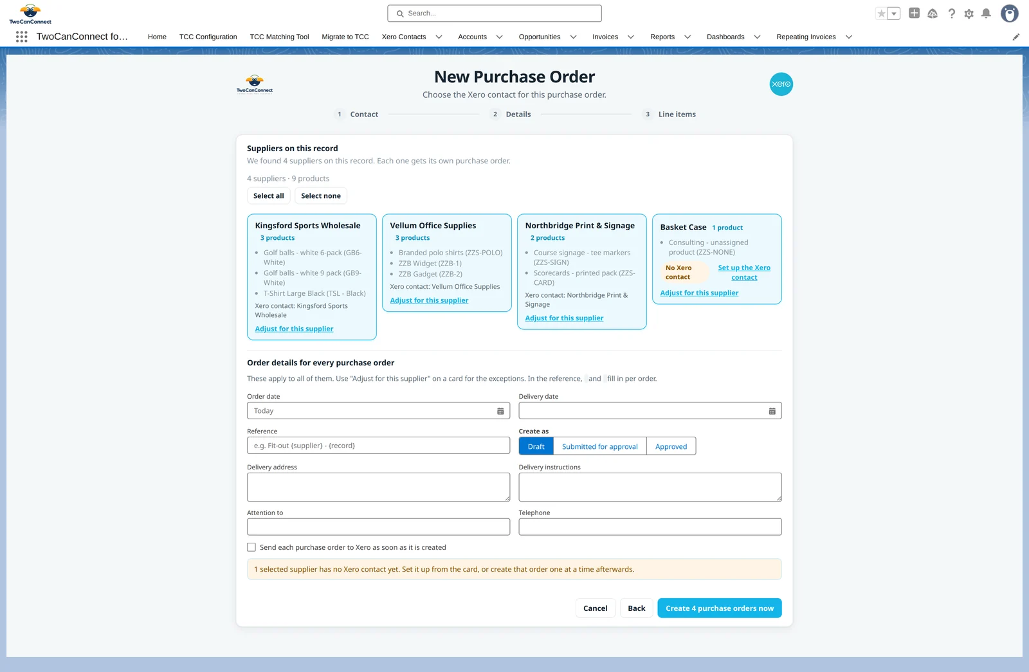Adjust for this supplier on Vellum card

(x=429, y=300)
